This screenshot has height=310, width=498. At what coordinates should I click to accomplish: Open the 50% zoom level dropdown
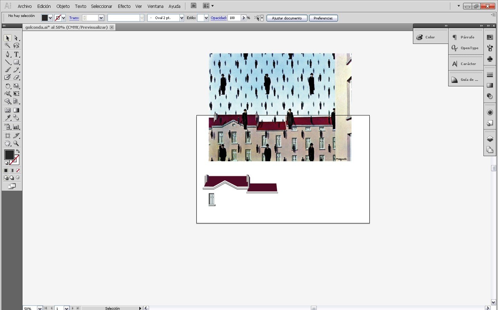[40, 308]
